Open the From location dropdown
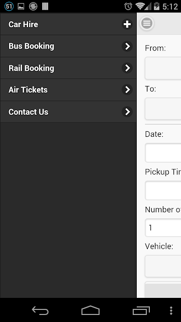Viewport: 181px width, 322px height. pyautogui.click(x=163, y=68)
